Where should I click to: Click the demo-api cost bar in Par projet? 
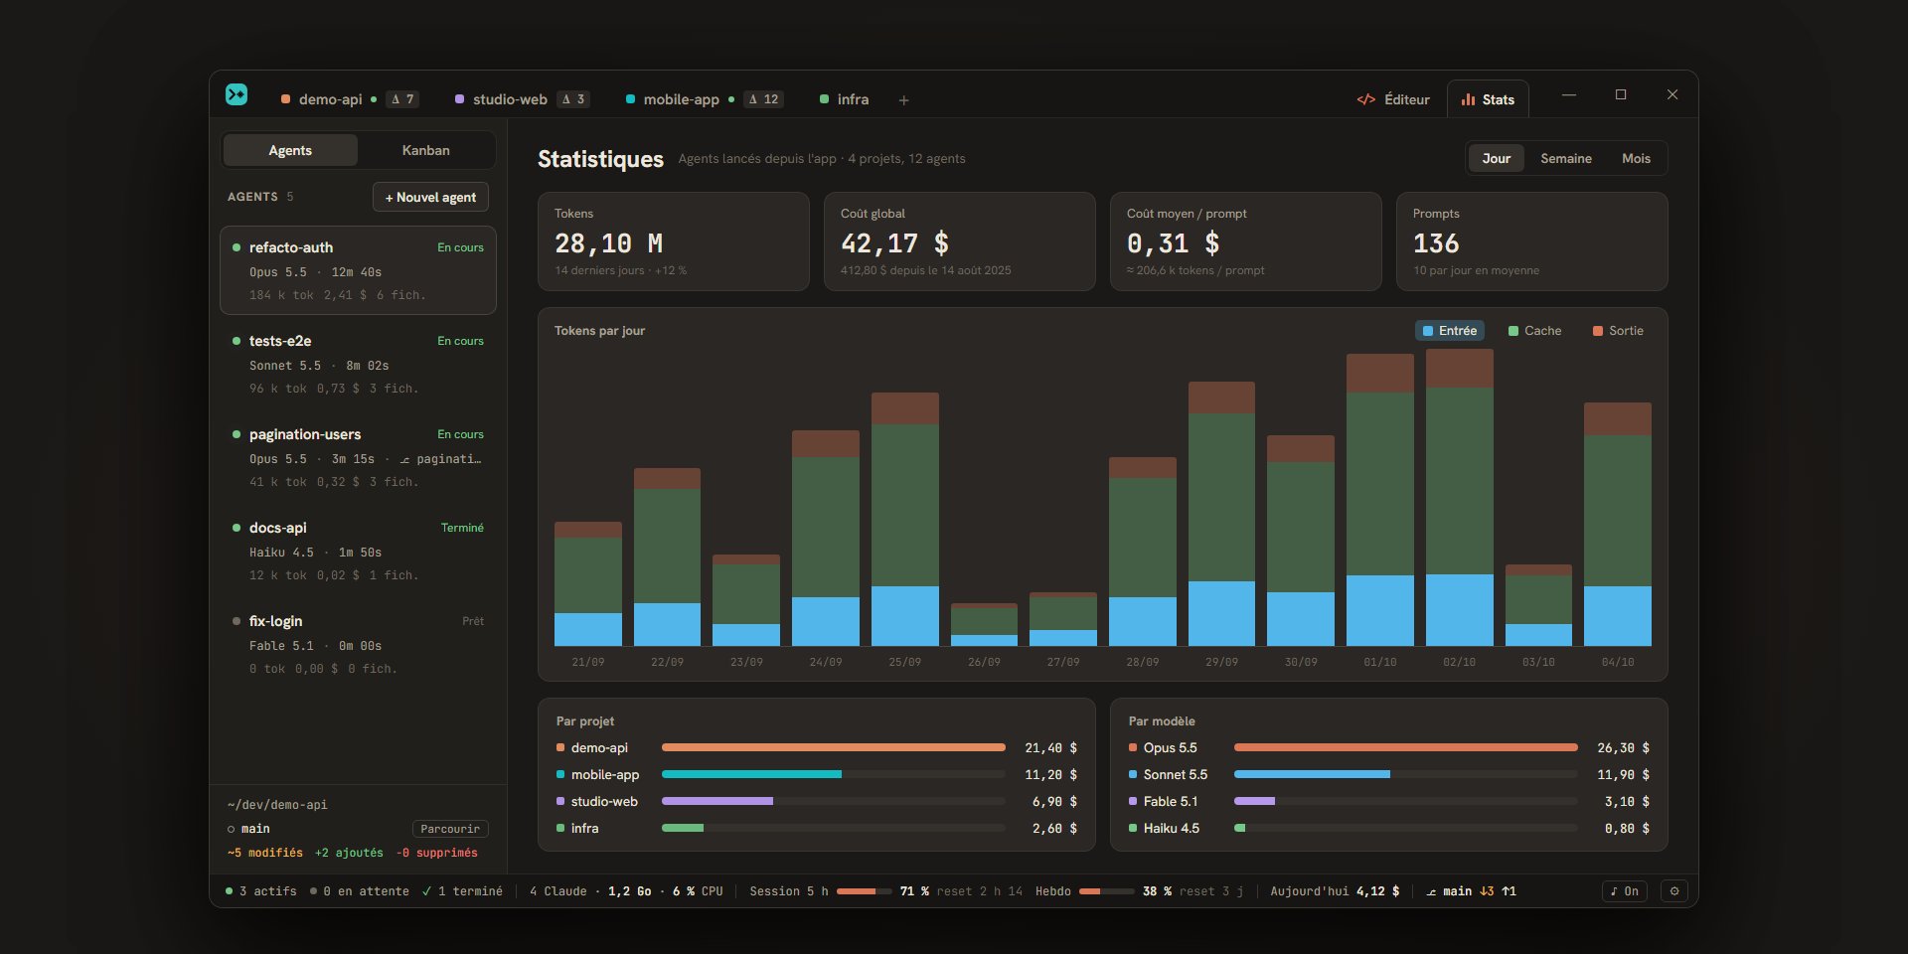[834, 747]
